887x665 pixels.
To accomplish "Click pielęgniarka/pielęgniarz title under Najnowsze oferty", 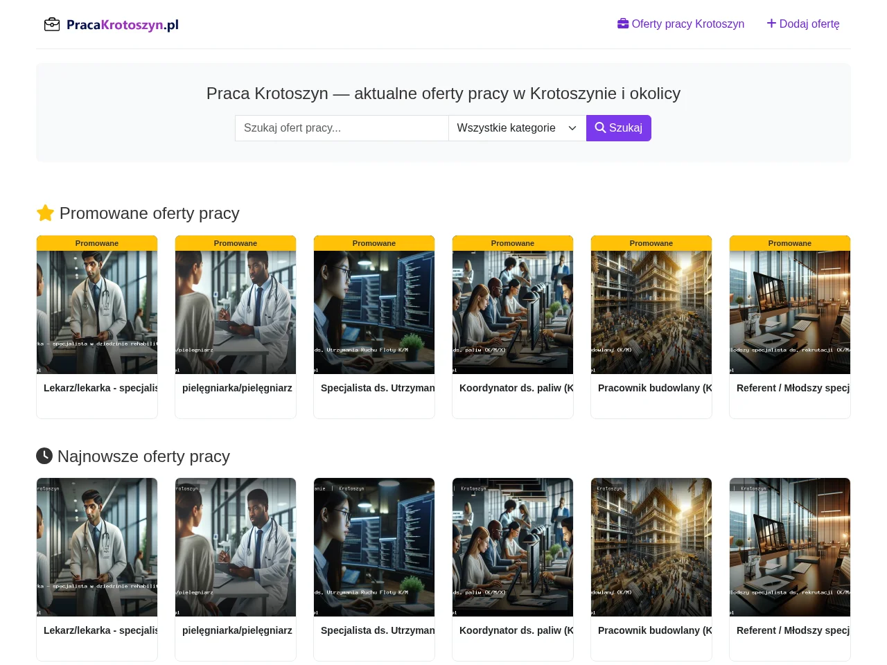I will point(237,630).
